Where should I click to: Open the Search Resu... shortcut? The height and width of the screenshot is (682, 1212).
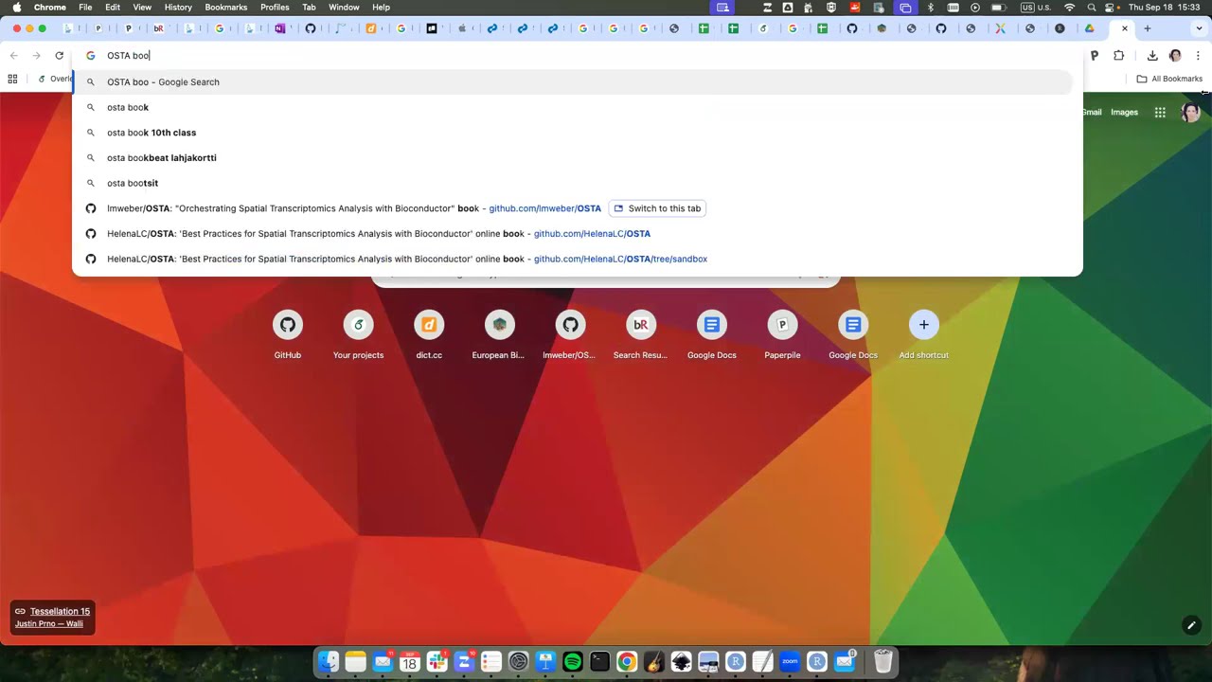tap(641, 335)
